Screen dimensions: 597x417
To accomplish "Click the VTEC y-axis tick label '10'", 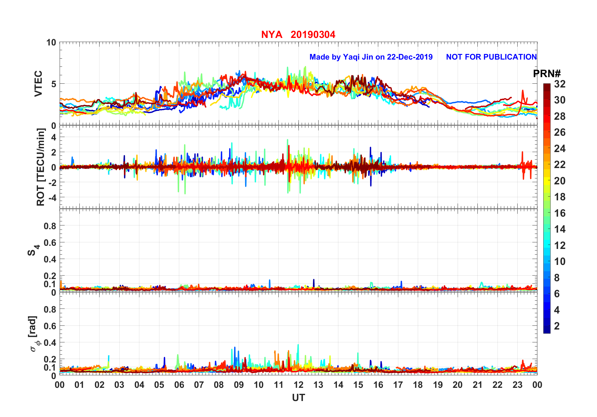I will (x=51, y=43).
